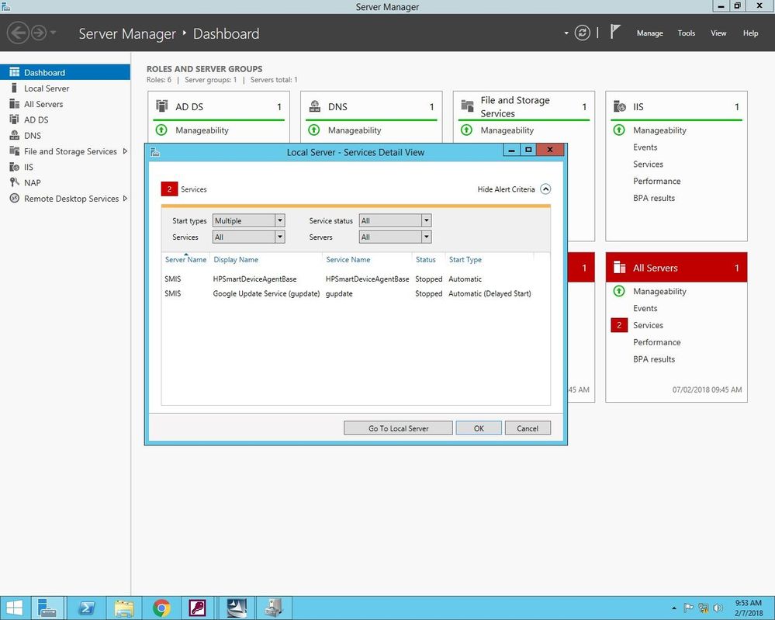Open Events in the All Servers tile
Viewport: 775px width, 620px height.
click(645, 309)
